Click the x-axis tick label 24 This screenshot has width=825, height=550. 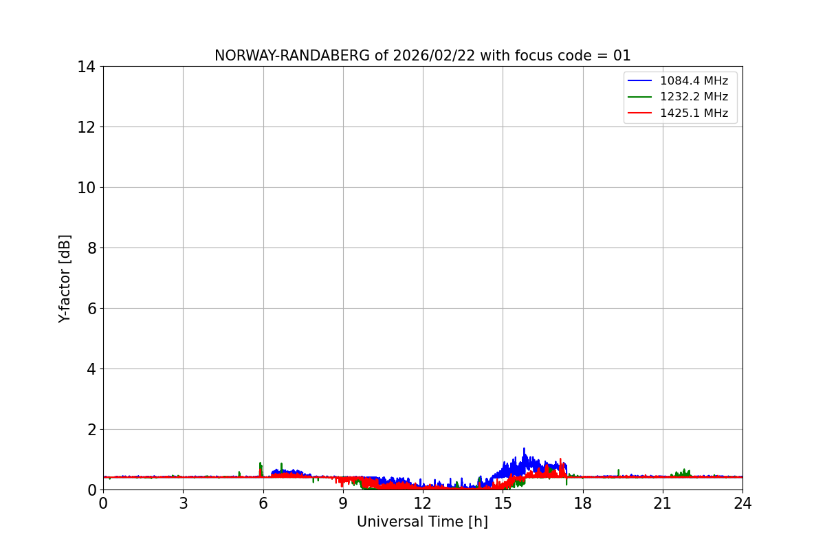742,503
